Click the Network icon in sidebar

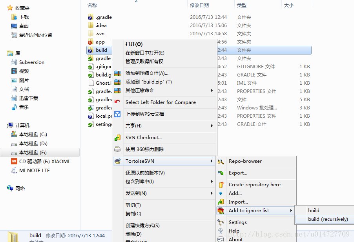(x=10, y=188)
